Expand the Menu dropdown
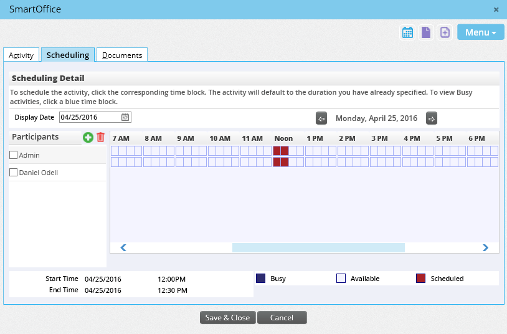 pyautogui.click(x=480, y=32)
